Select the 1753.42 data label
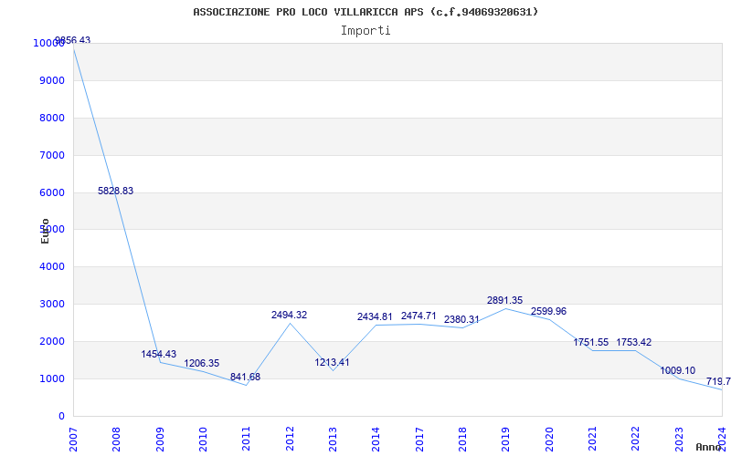 pos(634,343)
